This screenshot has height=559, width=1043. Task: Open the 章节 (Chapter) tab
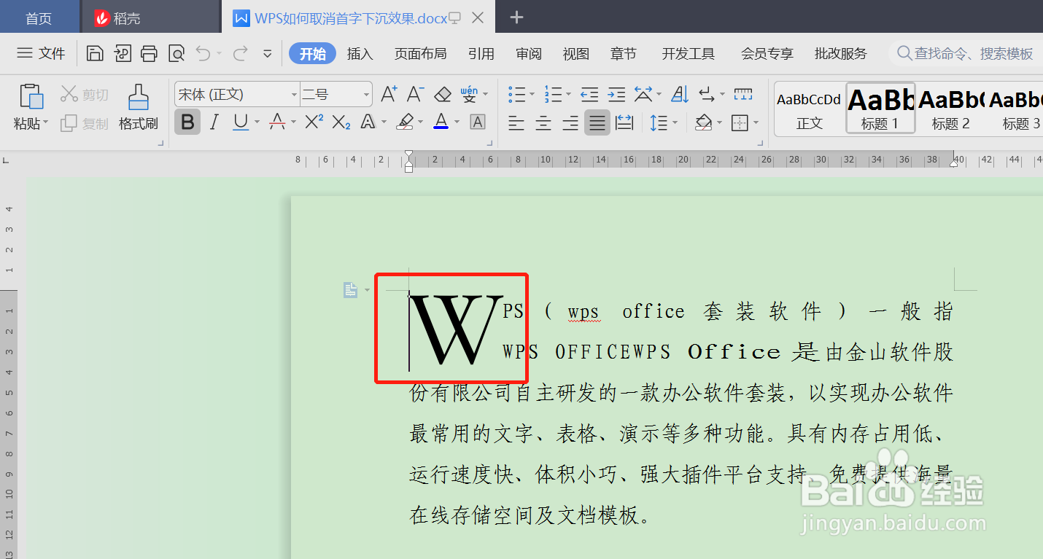[624, 54]
